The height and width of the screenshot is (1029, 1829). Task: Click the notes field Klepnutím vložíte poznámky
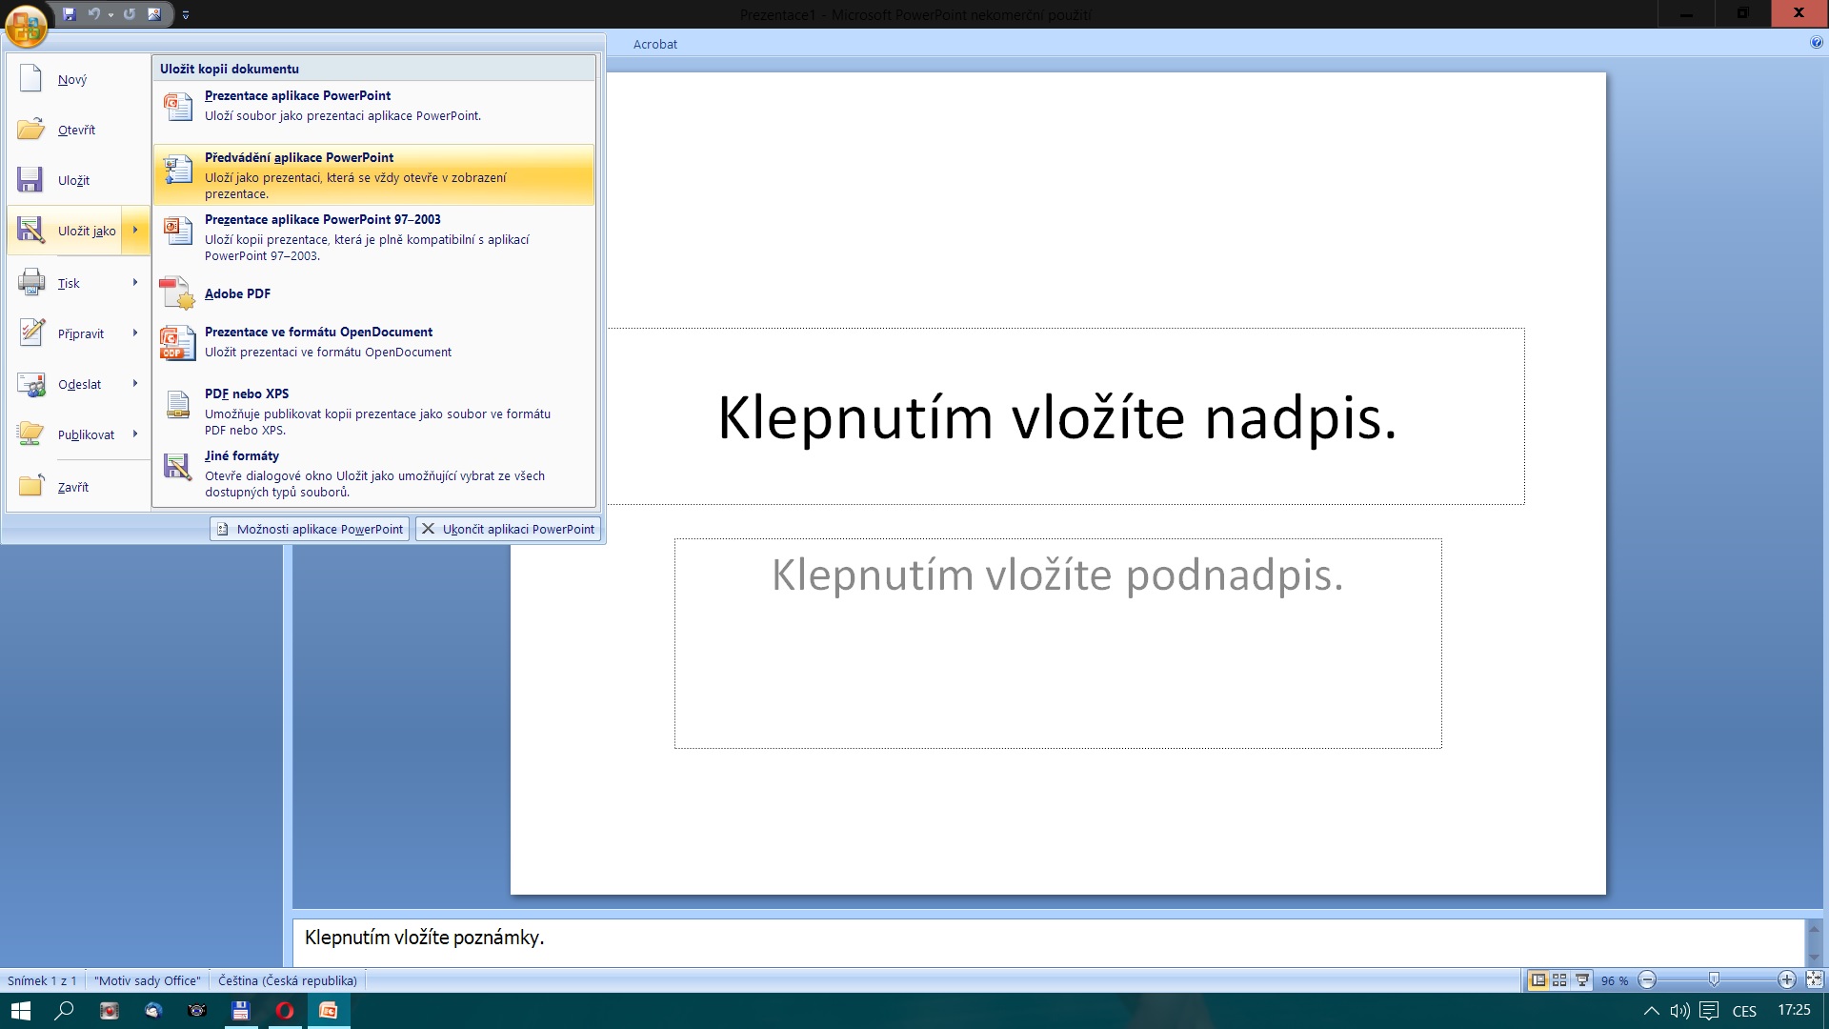[1048, 938]
